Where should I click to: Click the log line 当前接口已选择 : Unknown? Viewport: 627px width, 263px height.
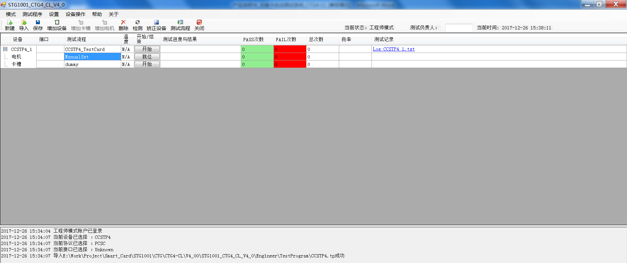pos(57,250)
